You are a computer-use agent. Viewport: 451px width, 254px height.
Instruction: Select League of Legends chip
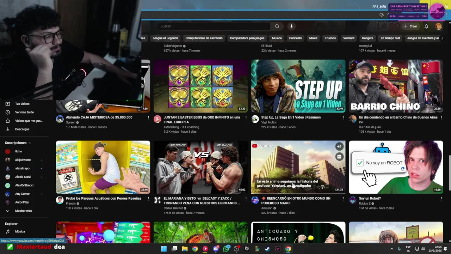[x=165, y=38]
